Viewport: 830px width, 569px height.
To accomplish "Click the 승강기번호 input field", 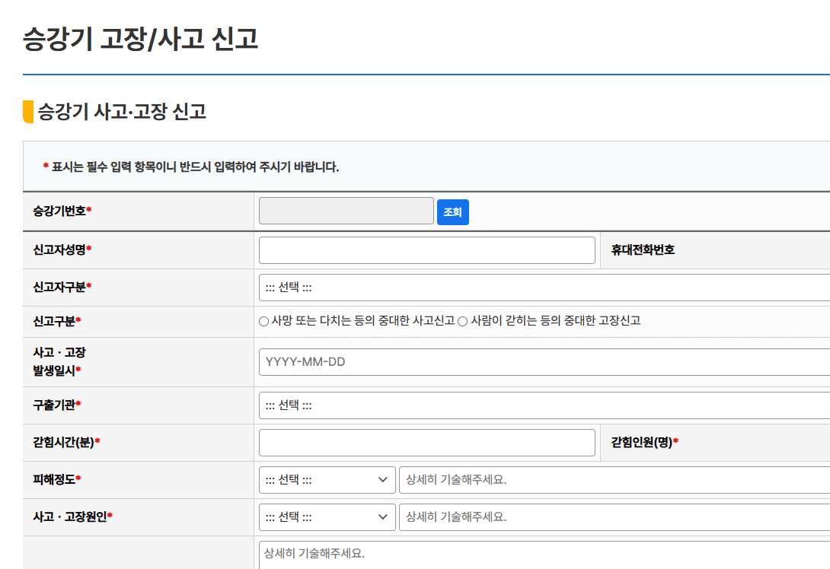I will pos(346,211).
